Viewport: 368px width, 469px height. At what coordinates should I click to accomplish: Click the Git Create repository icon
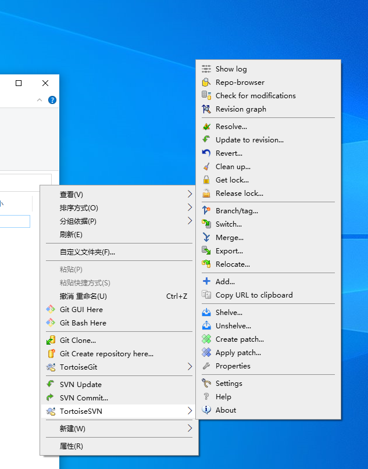point(51,353)
